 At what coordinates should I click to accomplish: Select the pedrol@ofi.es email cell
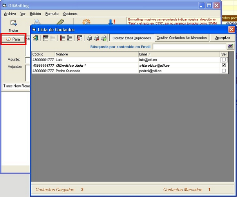179,71
